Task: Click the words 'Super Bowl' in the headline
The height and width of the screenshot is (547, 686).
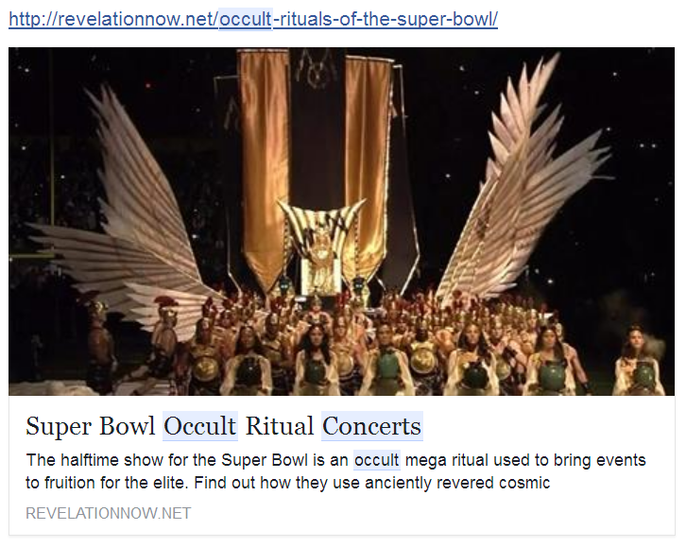Action: (90, 425)
